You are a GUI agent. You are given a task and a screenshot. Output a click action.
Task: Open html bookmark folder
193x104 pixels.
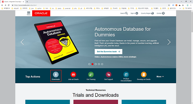pos(46,8)
